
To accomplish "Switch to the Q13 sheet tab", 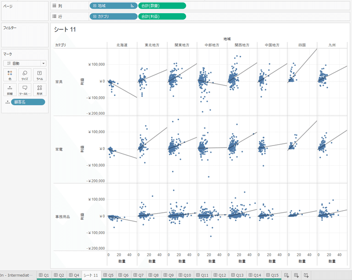I will pyautogui.click(x=238, y=275).
